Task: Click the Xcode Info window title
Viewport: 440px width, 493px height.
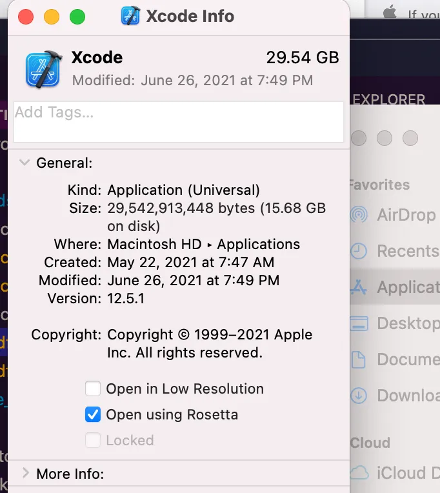Action: (190, 15)
